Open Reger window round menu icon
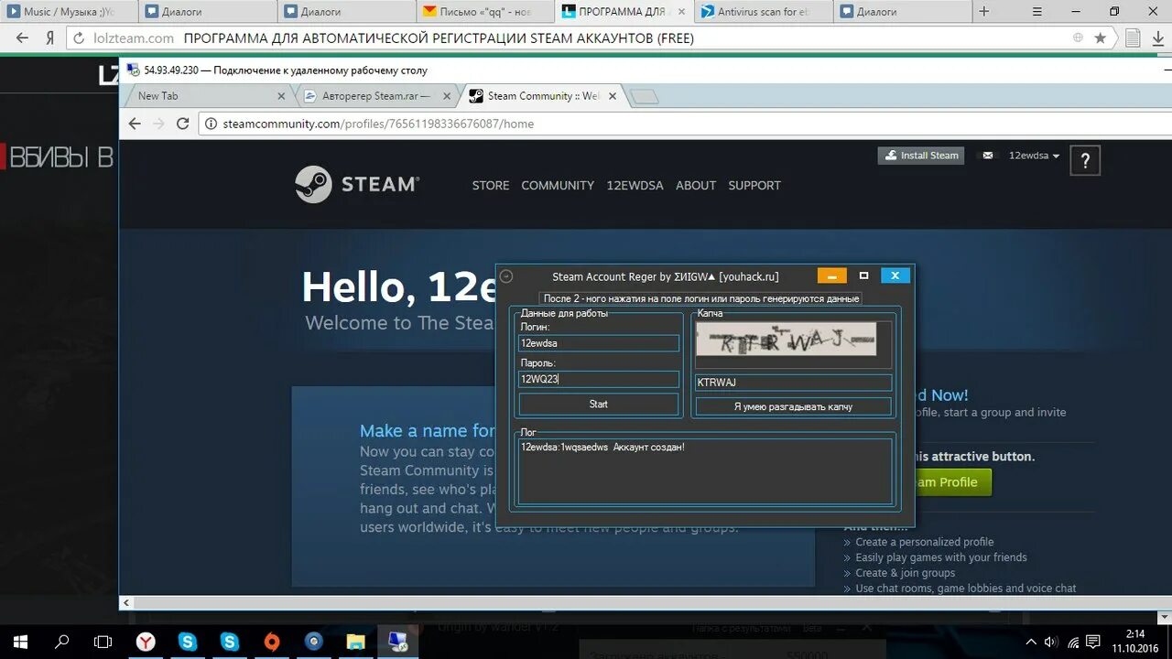The image size is (1172, 659). [x=506, y=276]
